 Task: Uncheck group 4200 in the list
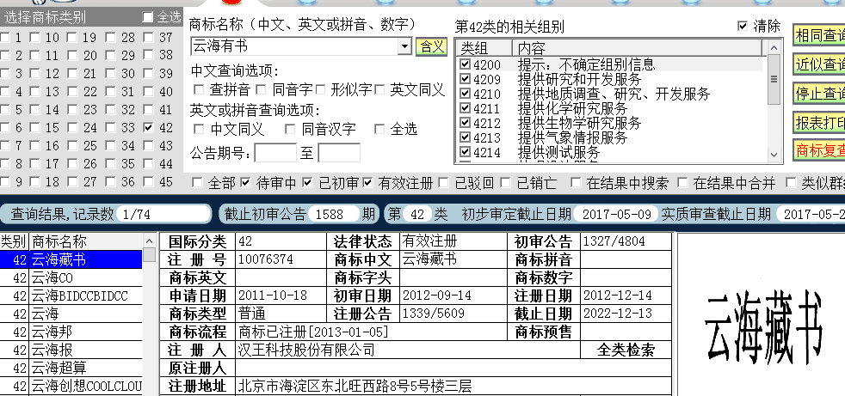pyautogui.click(x=465, y=64)
